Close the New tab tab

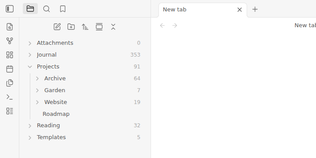(x=240, y=10)
